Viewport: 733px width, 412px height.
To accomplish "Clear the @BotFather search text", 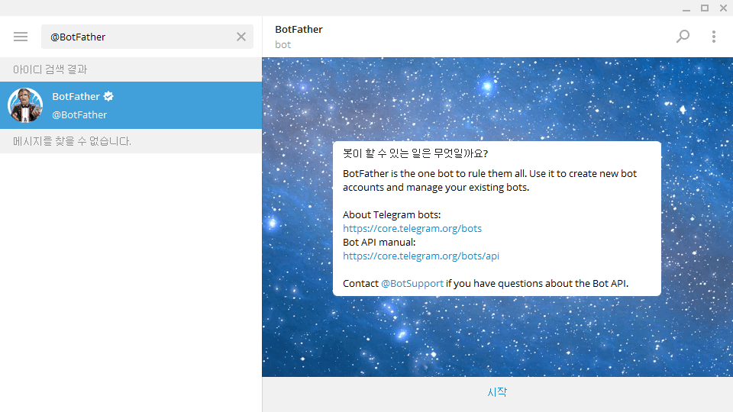I will (x=241, y=37).
